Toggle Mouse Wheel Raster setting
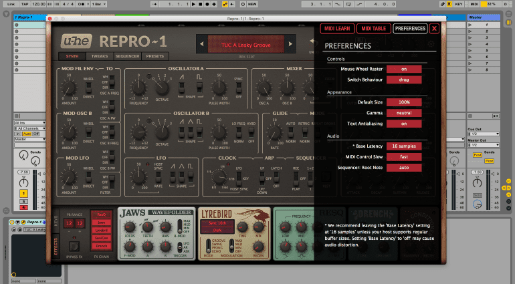Image resolution: width=515 pixels, height=284 pixels. coord(403,68)
